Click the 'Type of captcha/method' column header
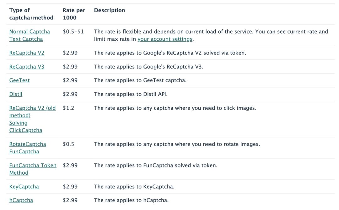339x210 pixels. point(31,14)
